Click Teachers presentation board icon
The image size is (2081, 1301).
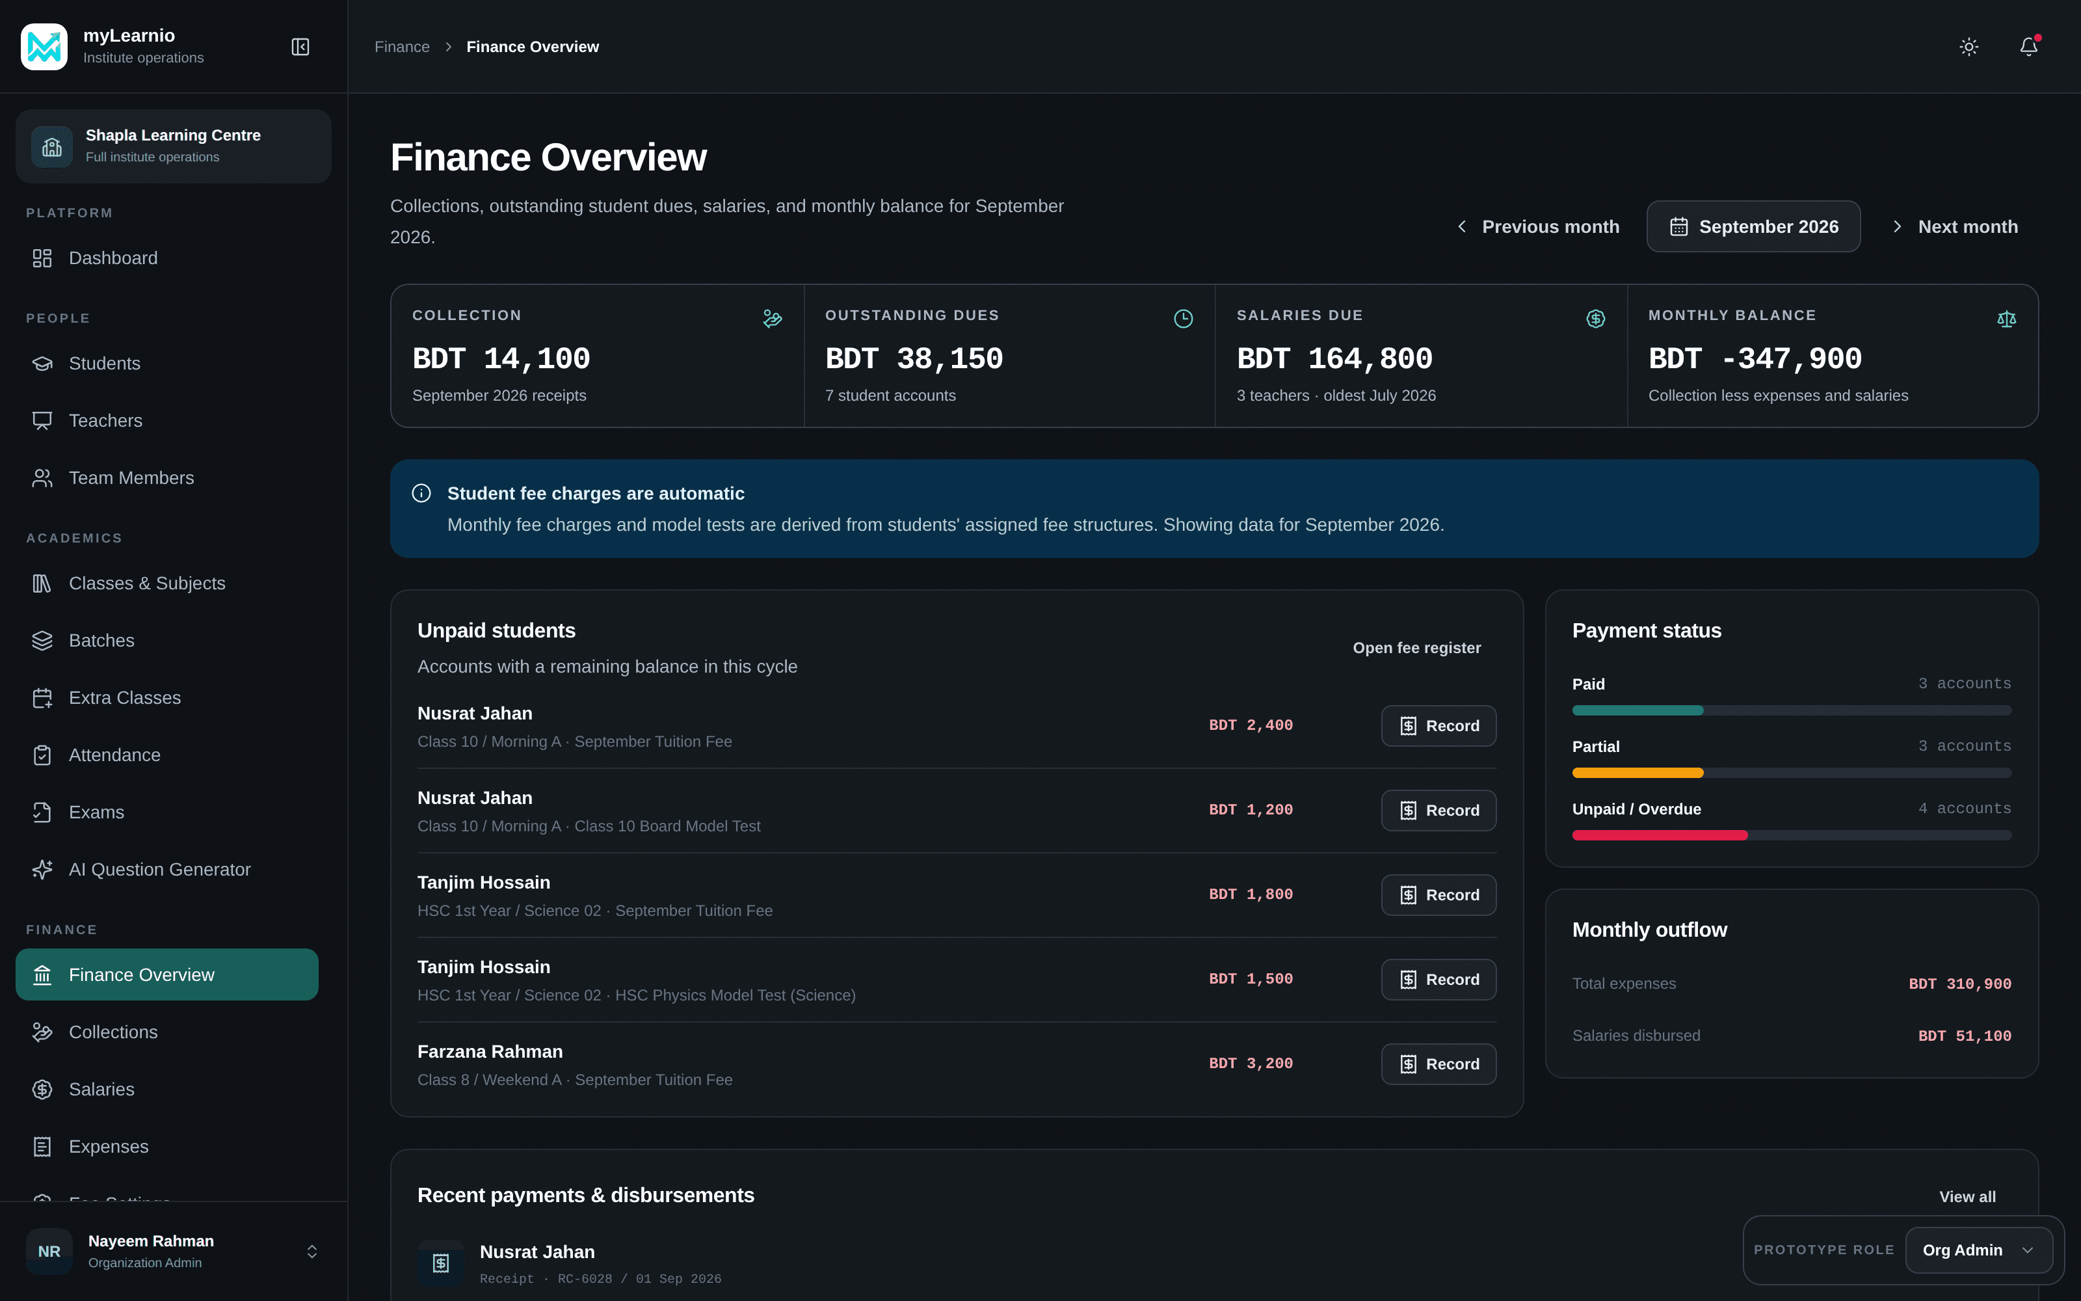[x=42, y=421]
